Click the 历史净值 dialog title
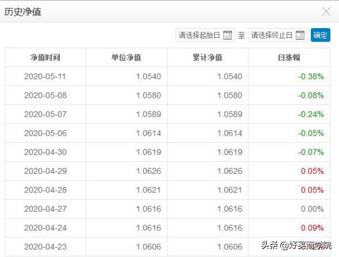Viewport: 339px width, 257px height. pos(23,12)
